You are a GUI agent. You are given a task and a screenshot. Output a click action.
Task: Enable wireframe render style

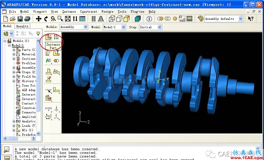coord(112,19)
